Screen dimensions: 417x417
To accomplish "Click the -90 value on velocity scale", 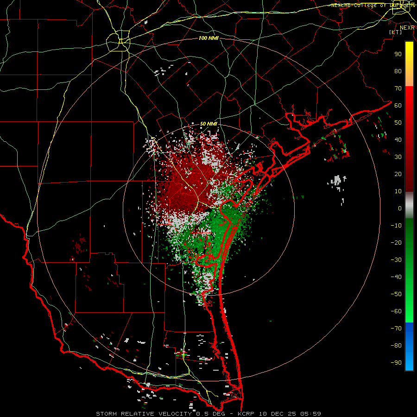I will pyautogui.click(x=396, y=363).
